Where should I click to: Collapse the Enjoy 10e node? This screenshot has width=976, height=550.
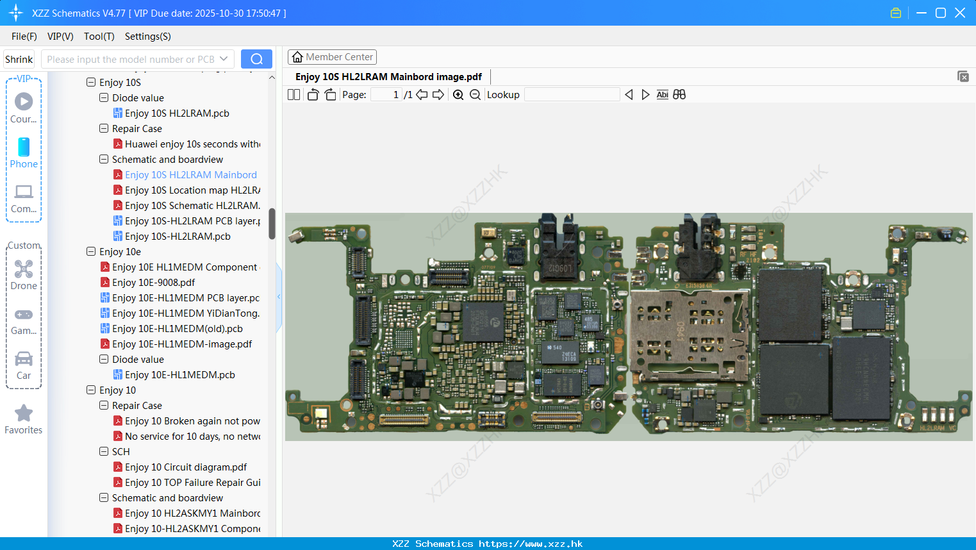point(91,251)
